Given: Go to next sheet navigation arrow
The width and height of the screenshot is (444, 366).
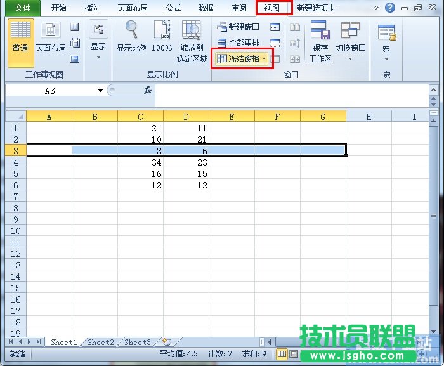Looking at the screenshot, I should pos(29,342).
